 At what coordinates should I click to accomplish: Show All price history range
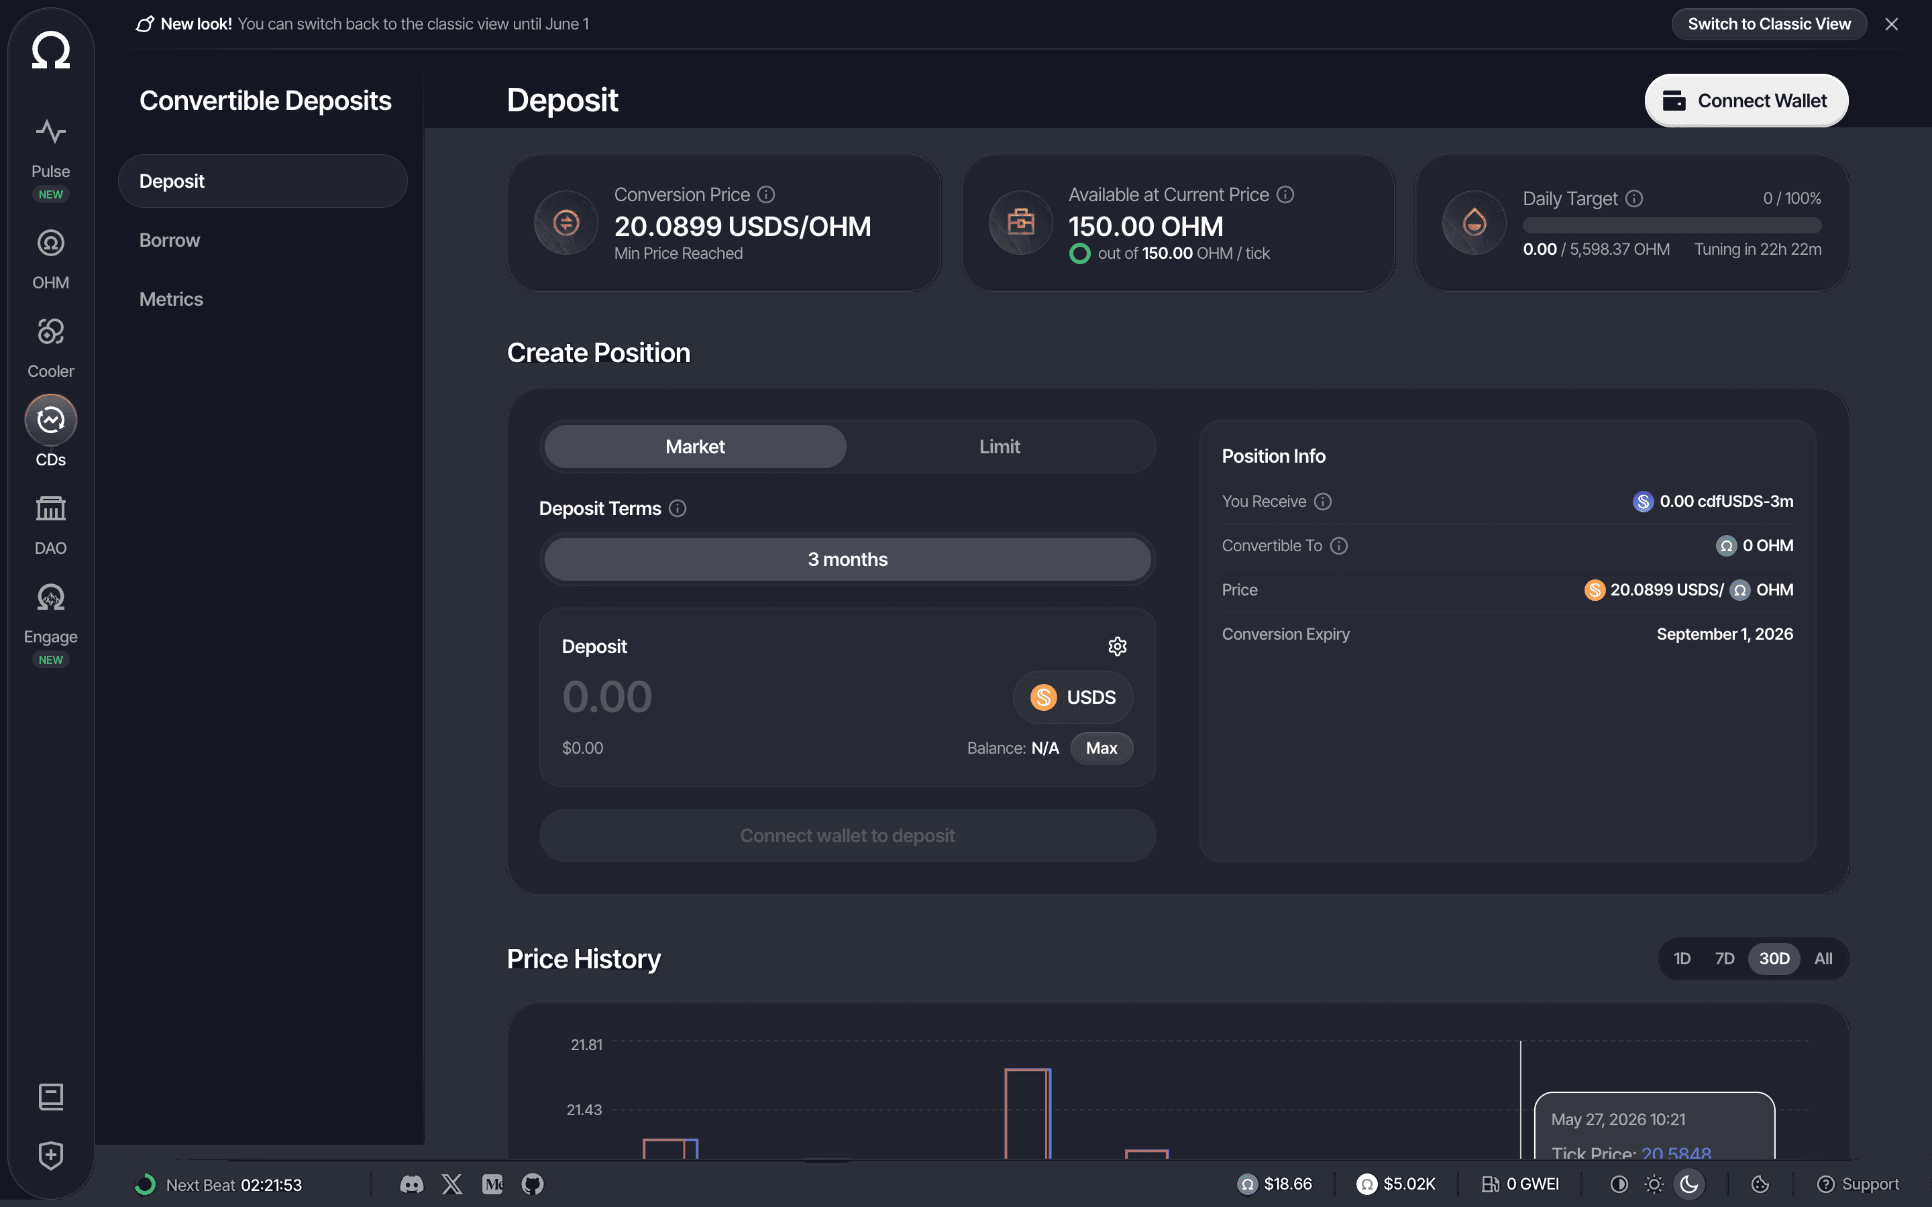1823,959
